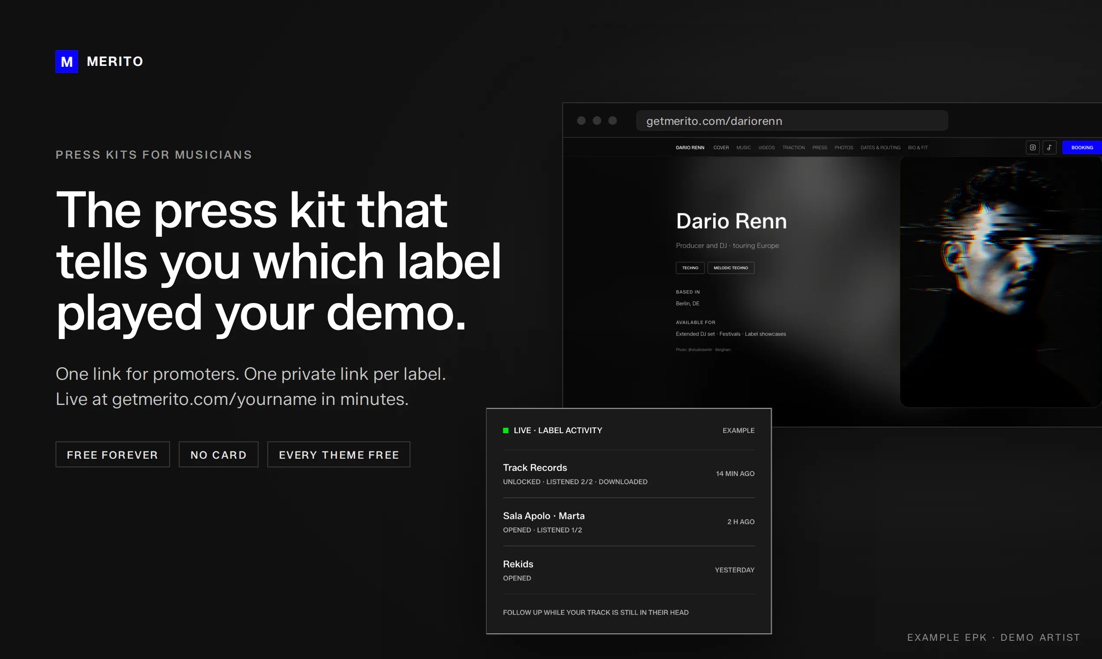This screenshot has height=659, width=1102.
Task: Click the Photo: @studioberlin credit text
Action: [703, 349]
